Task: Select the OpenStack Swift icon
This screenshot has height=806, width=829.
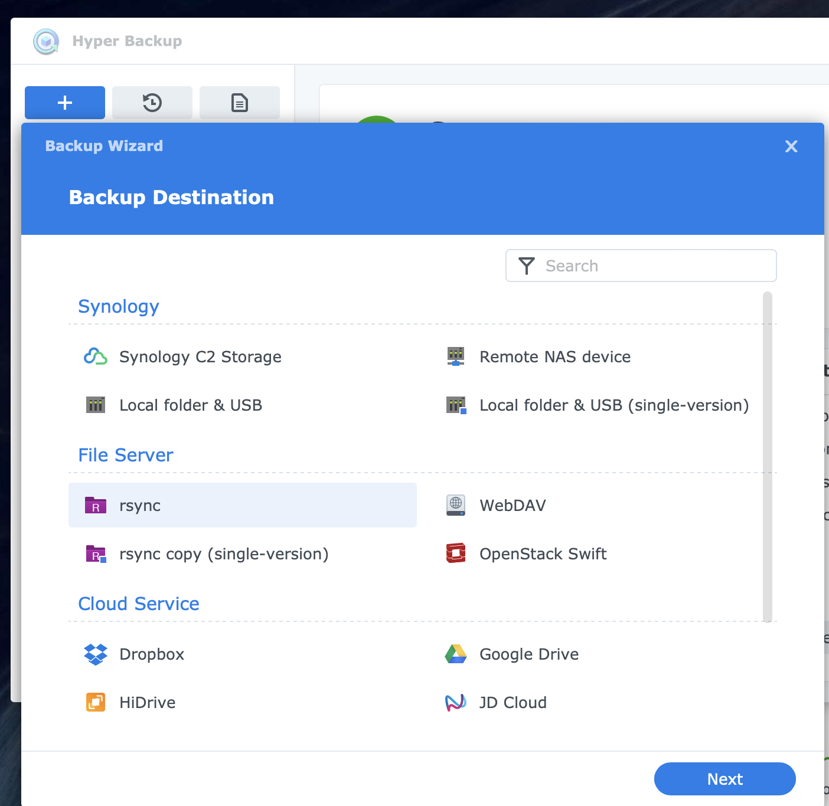Action: (x=455, y=553)
